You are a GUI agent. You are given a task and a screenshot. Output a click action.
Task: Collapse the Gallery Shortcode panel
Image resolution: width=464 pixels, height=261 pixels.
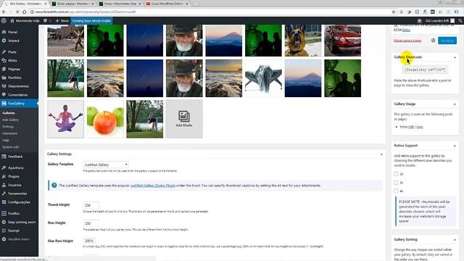click(x=455, y=57)
